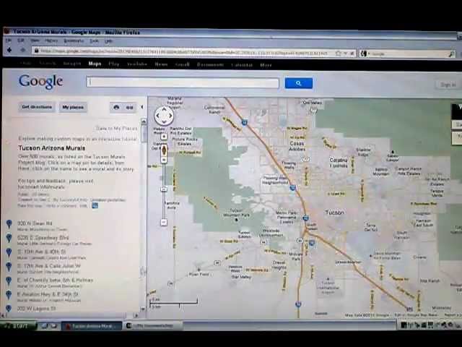This screenshot has width=462, height=347.
Task: Open the Bookmarks menu
Action: click(x=74, y=40)
